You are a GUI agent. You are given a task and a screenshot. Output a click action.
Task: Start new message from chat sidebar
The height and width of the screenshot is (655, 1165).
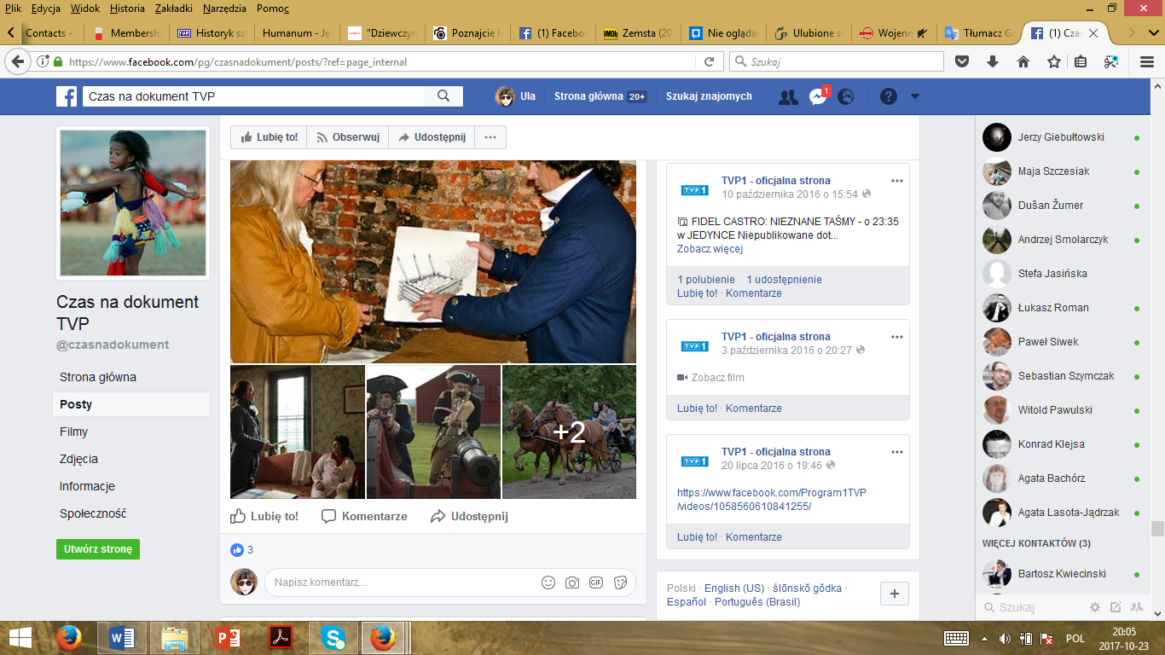click(1116, 607)
